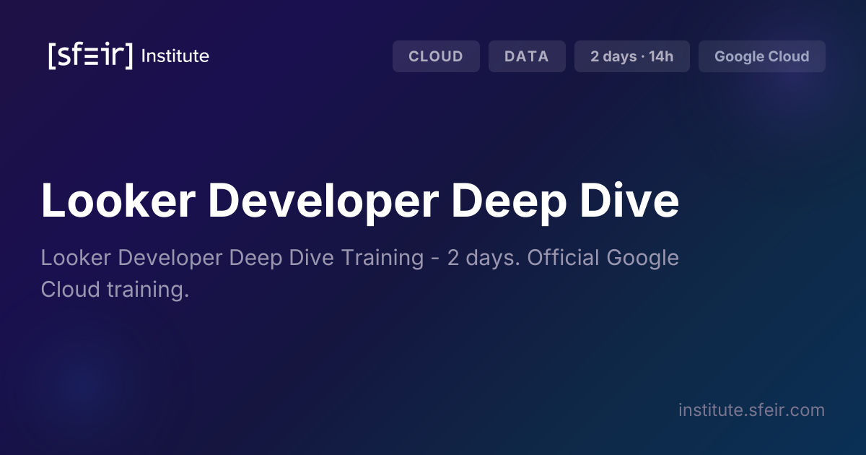Screen dimensions: 866x455
Task: Click the Google Cloud badge
Action: pyautogui.click(x=762, y=56)
